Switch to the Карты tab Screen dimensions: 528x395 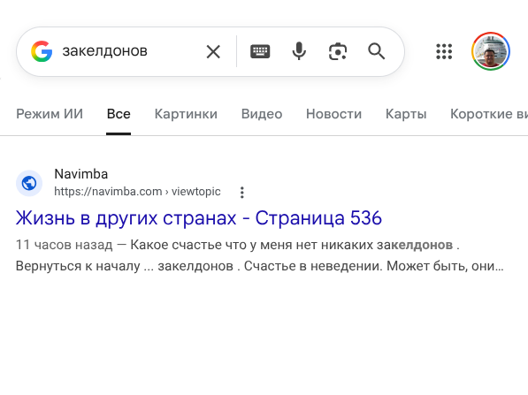point(406,114)
